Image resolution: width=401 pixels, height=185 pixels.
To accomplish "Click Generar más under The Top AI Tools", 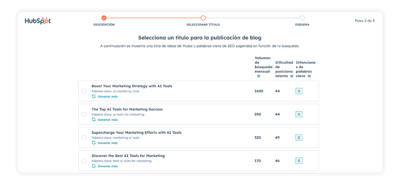I will click(108, 120).
